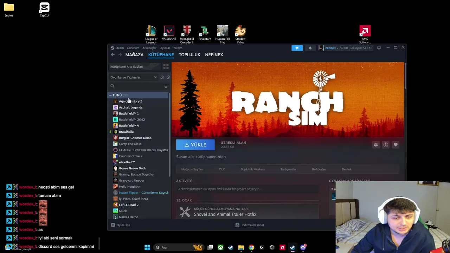Open the library advanced filter icon
Image resolution: width=450 pixels, height=253 pixels.
(x=166, y=86)
